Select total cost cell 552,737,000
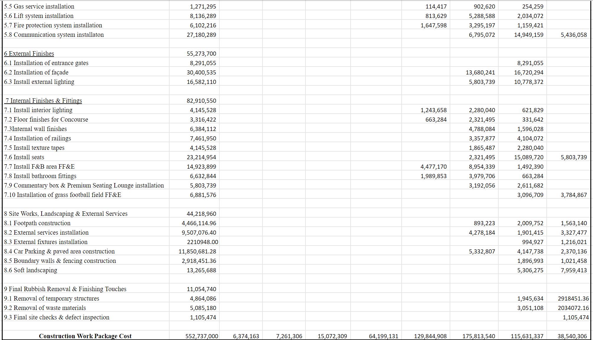Viewport: 593px width, 340px height. 202,336
